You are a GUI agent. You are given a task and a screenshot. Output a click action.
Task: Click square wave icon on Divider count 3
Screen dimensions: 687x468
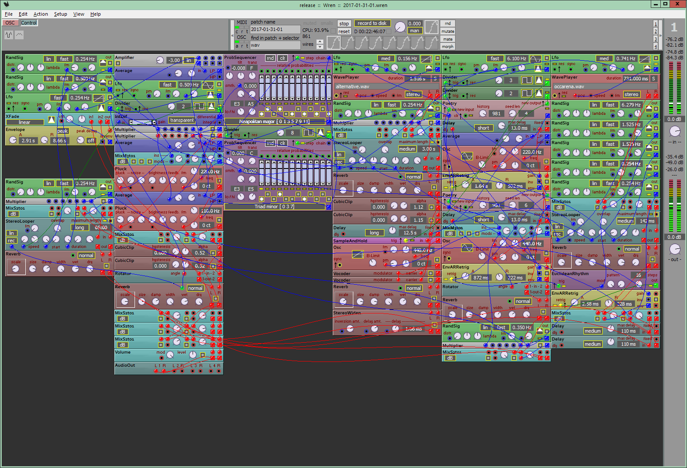tap(527, 80)
